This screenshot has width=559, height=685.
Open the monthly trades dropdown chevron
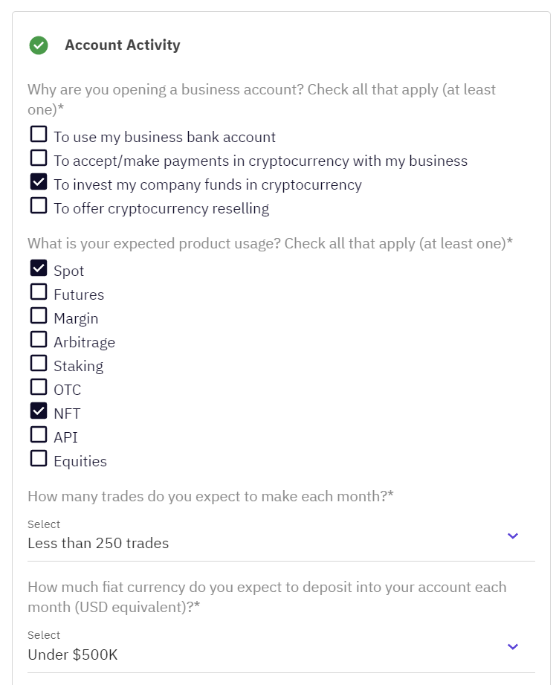pyautogui.click(x=512, y=536)
